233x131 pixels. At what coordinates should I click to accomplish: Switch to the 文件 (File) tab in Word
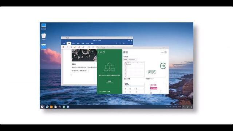(x=64, y=43)
